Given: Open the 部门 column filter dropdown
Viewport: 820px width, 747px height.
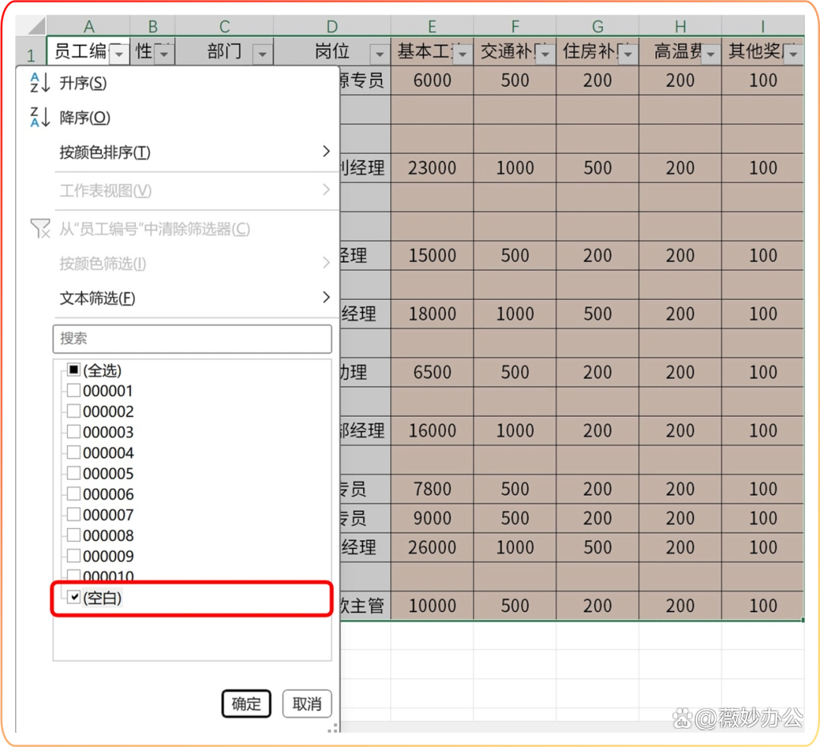Looking at the screenshot, I should tap(262, 53).
